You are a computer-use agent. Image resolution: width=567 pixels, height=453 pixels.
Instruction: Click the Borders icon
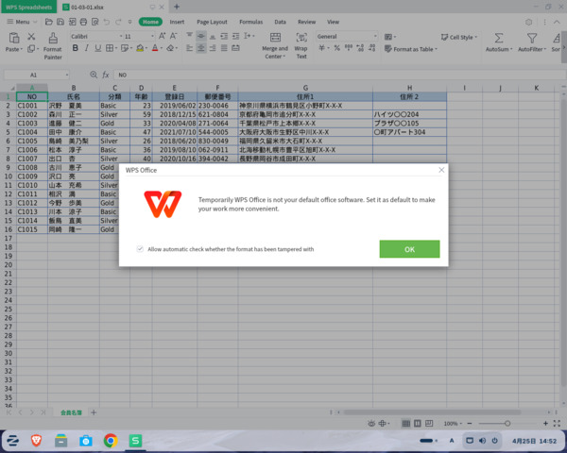pos(110,48)
